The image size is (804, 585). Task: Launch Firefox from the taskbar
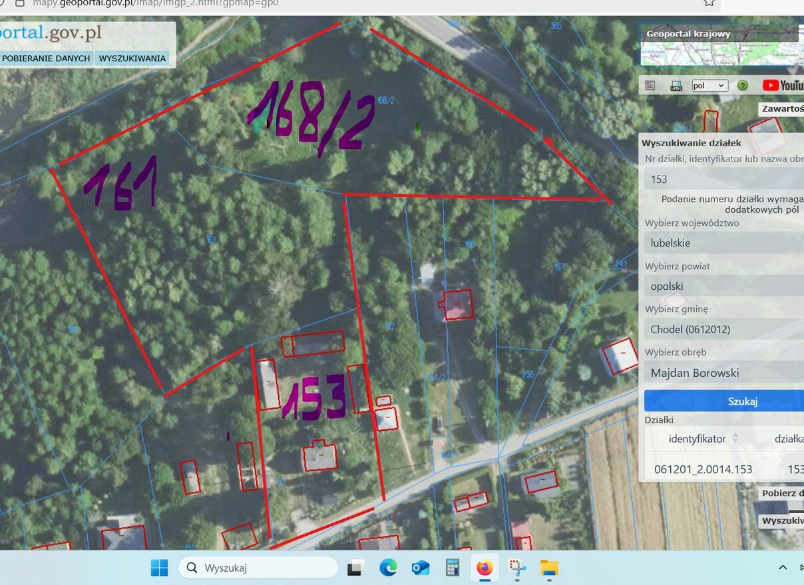pos(485,568)
